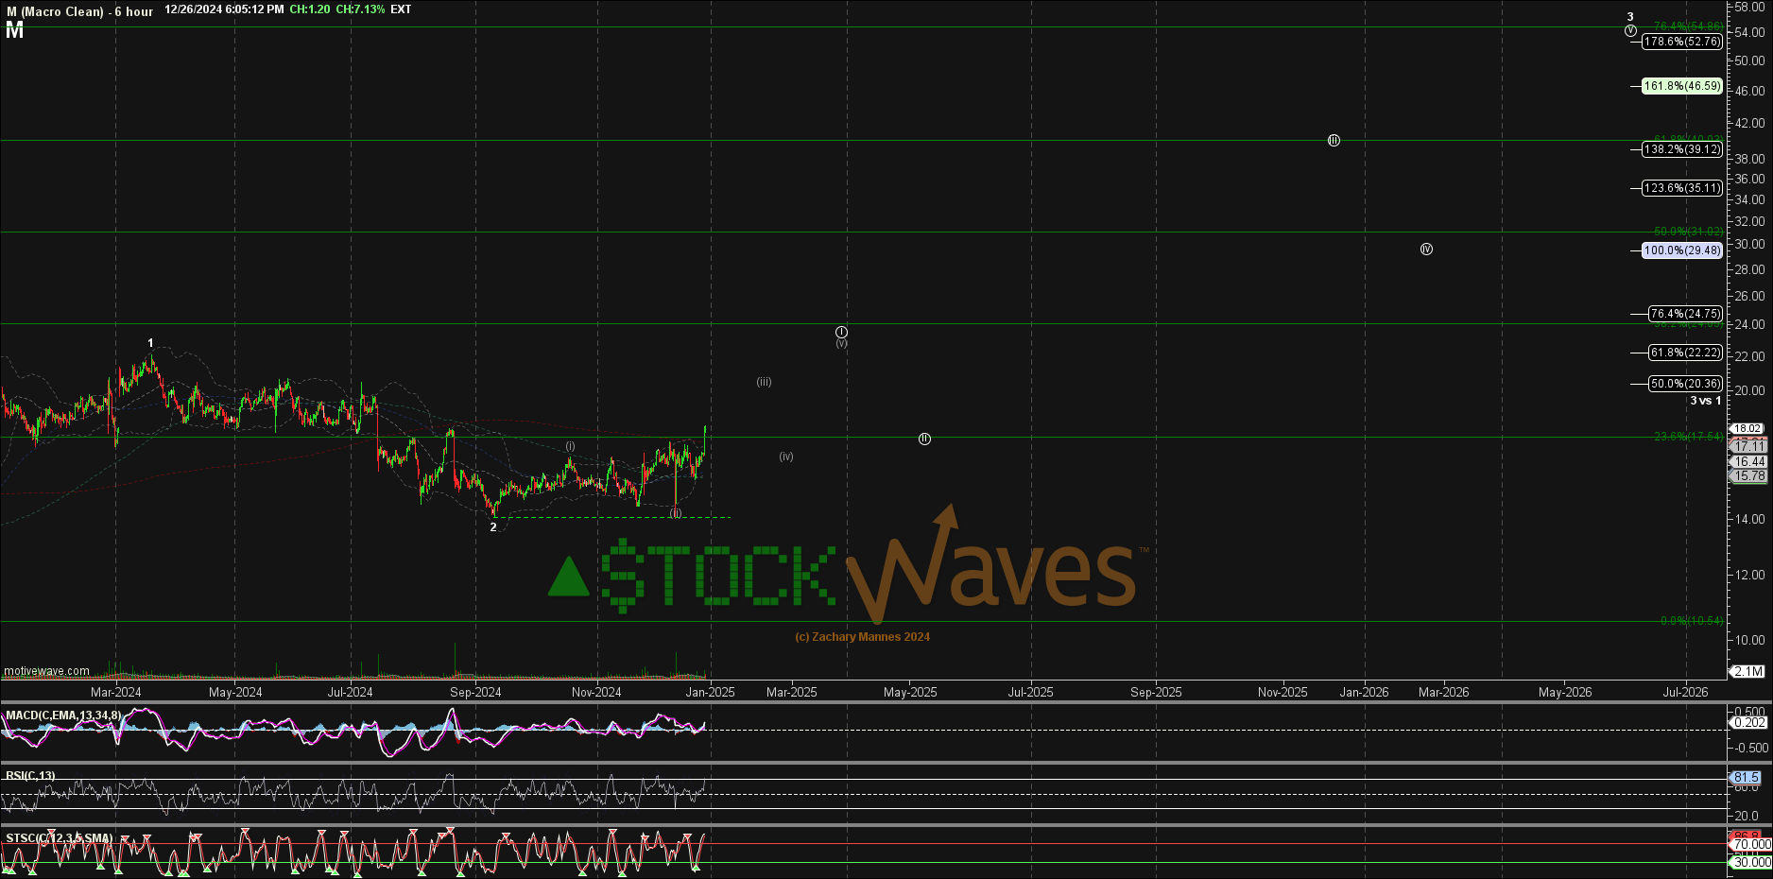Pick the 61.8%(22.22) Fibonacci extension label
The height and width of the screenshot is (879, 1773).
point(1685,353)
